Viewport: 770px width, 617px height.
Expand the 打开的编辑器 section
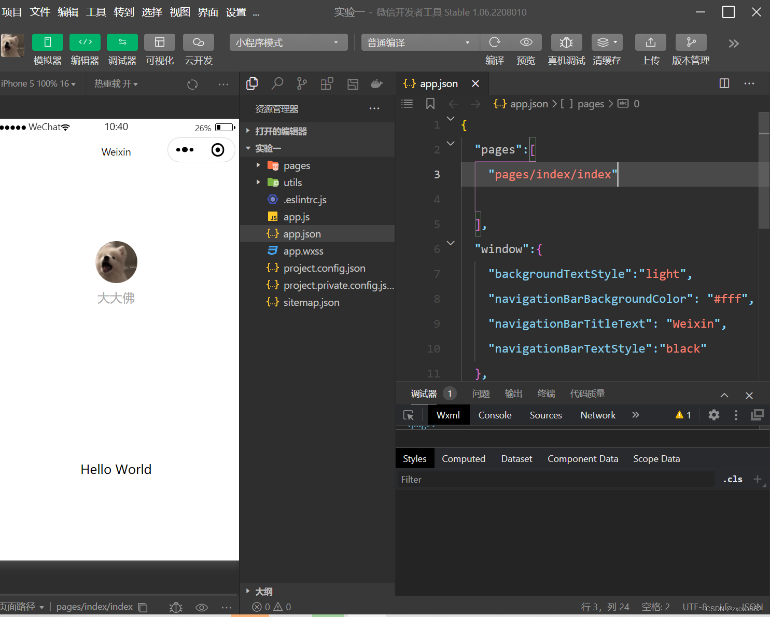tap(317, 131)
